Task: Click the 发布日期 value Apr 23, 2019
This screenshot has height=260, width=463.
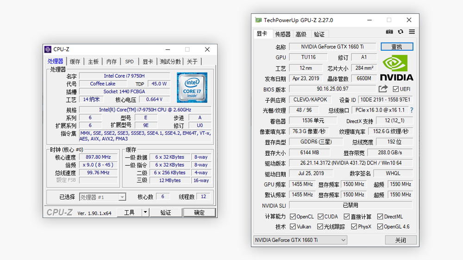Action: tap(306, 79)
